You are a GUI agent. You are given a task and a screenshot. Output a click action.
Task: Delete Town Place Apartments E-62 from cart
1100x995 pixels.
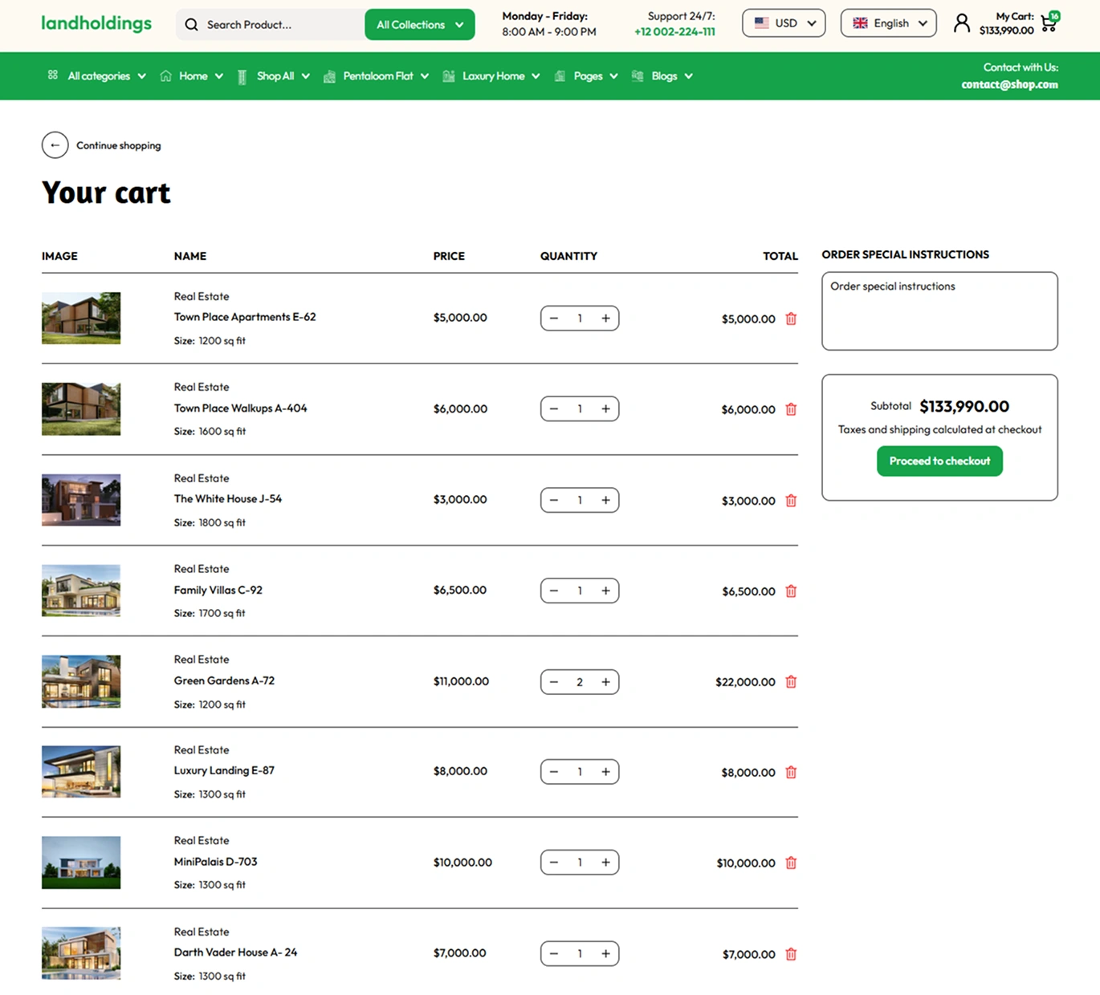(791, 319)
